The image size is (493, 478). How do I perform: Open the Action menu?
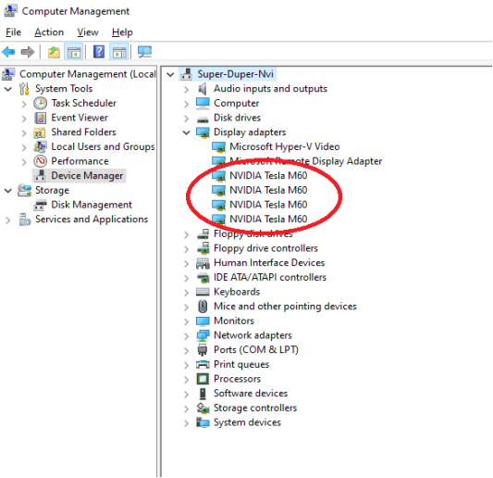click(49, 32)
